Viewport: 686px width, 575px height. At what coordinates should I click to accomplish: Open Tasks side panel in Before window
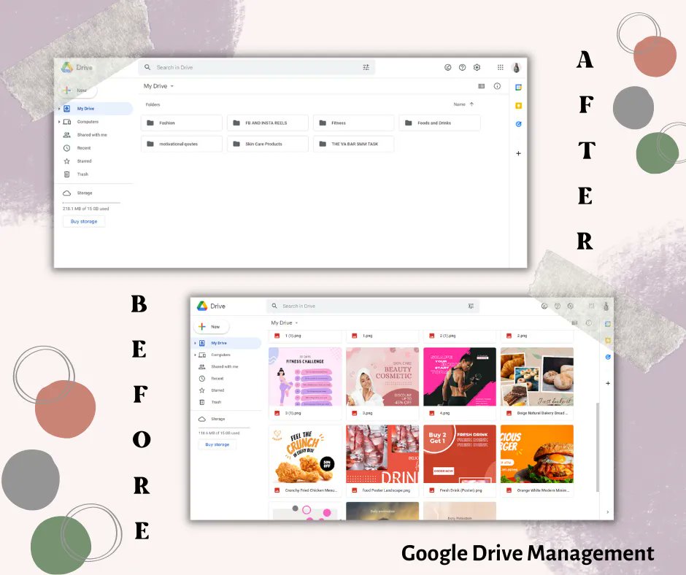608,357
